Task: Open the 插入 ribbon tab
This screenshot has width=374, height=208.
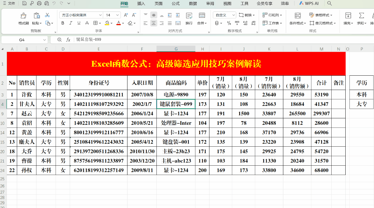Action: 141,3
